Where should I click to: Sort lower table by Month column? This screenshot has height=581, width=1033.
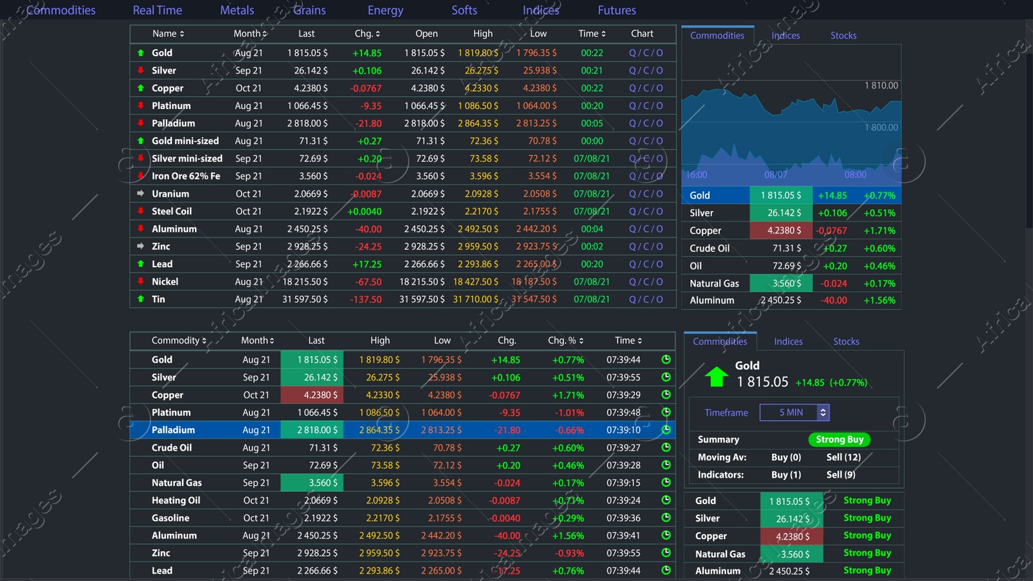click(x=258, y=340)
